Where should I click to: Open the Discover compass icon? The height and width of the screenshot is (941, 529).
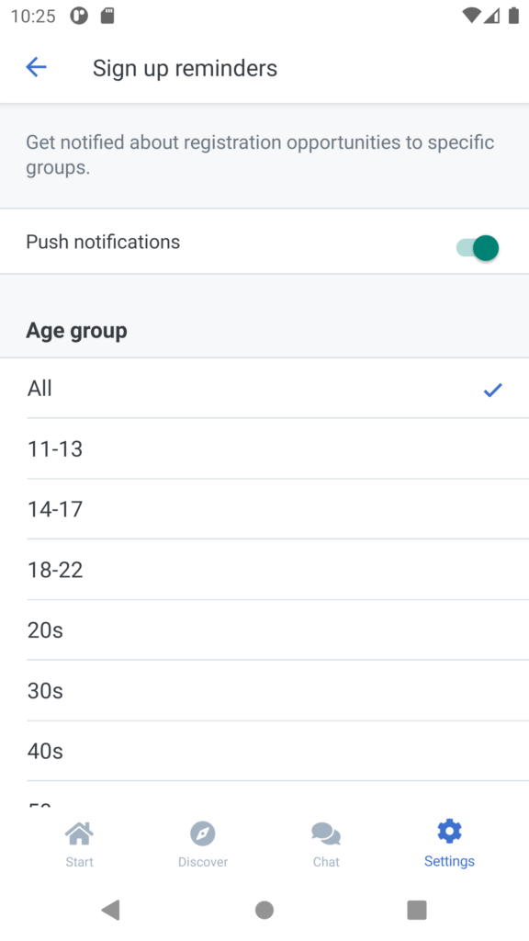pos(203,833)
